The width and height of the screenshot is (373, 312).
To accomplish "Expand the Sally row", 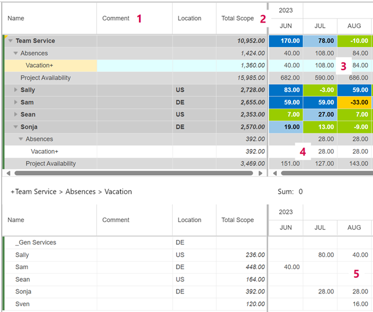I will coord(16,90).
